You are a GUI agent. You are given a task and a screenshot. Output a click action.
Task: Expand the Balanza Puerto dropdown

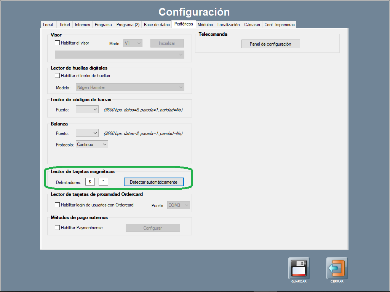[x=87, y=133]
